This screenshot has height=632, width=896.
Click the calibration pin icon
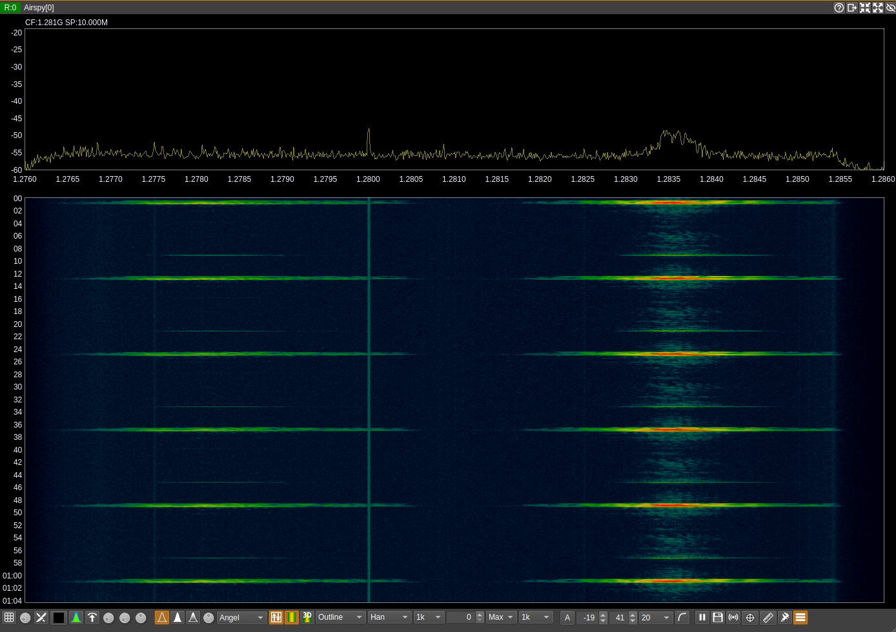[785, 617]
